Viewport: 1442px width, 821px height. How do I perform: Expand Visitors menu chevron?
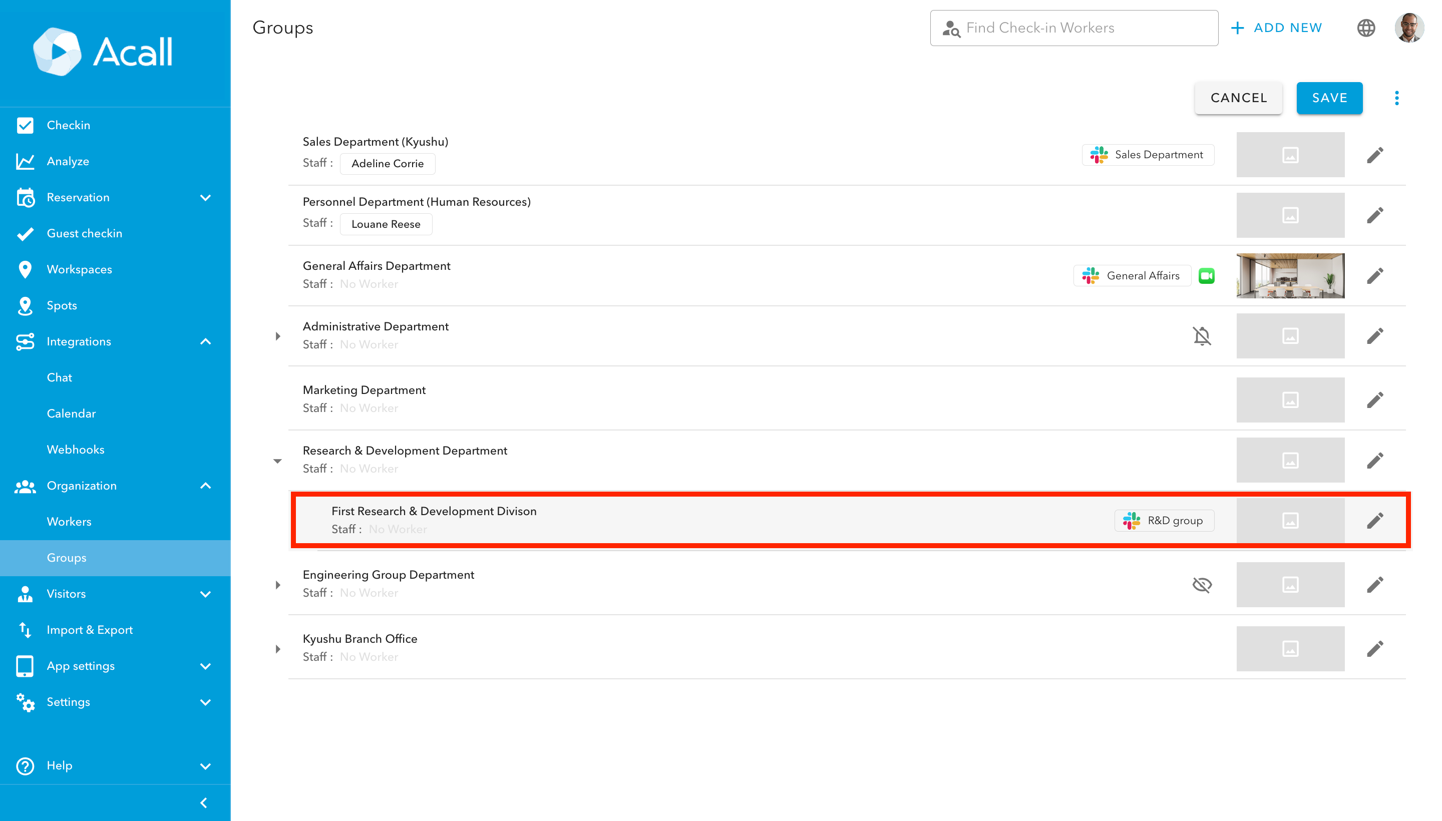tap(205, 594)
